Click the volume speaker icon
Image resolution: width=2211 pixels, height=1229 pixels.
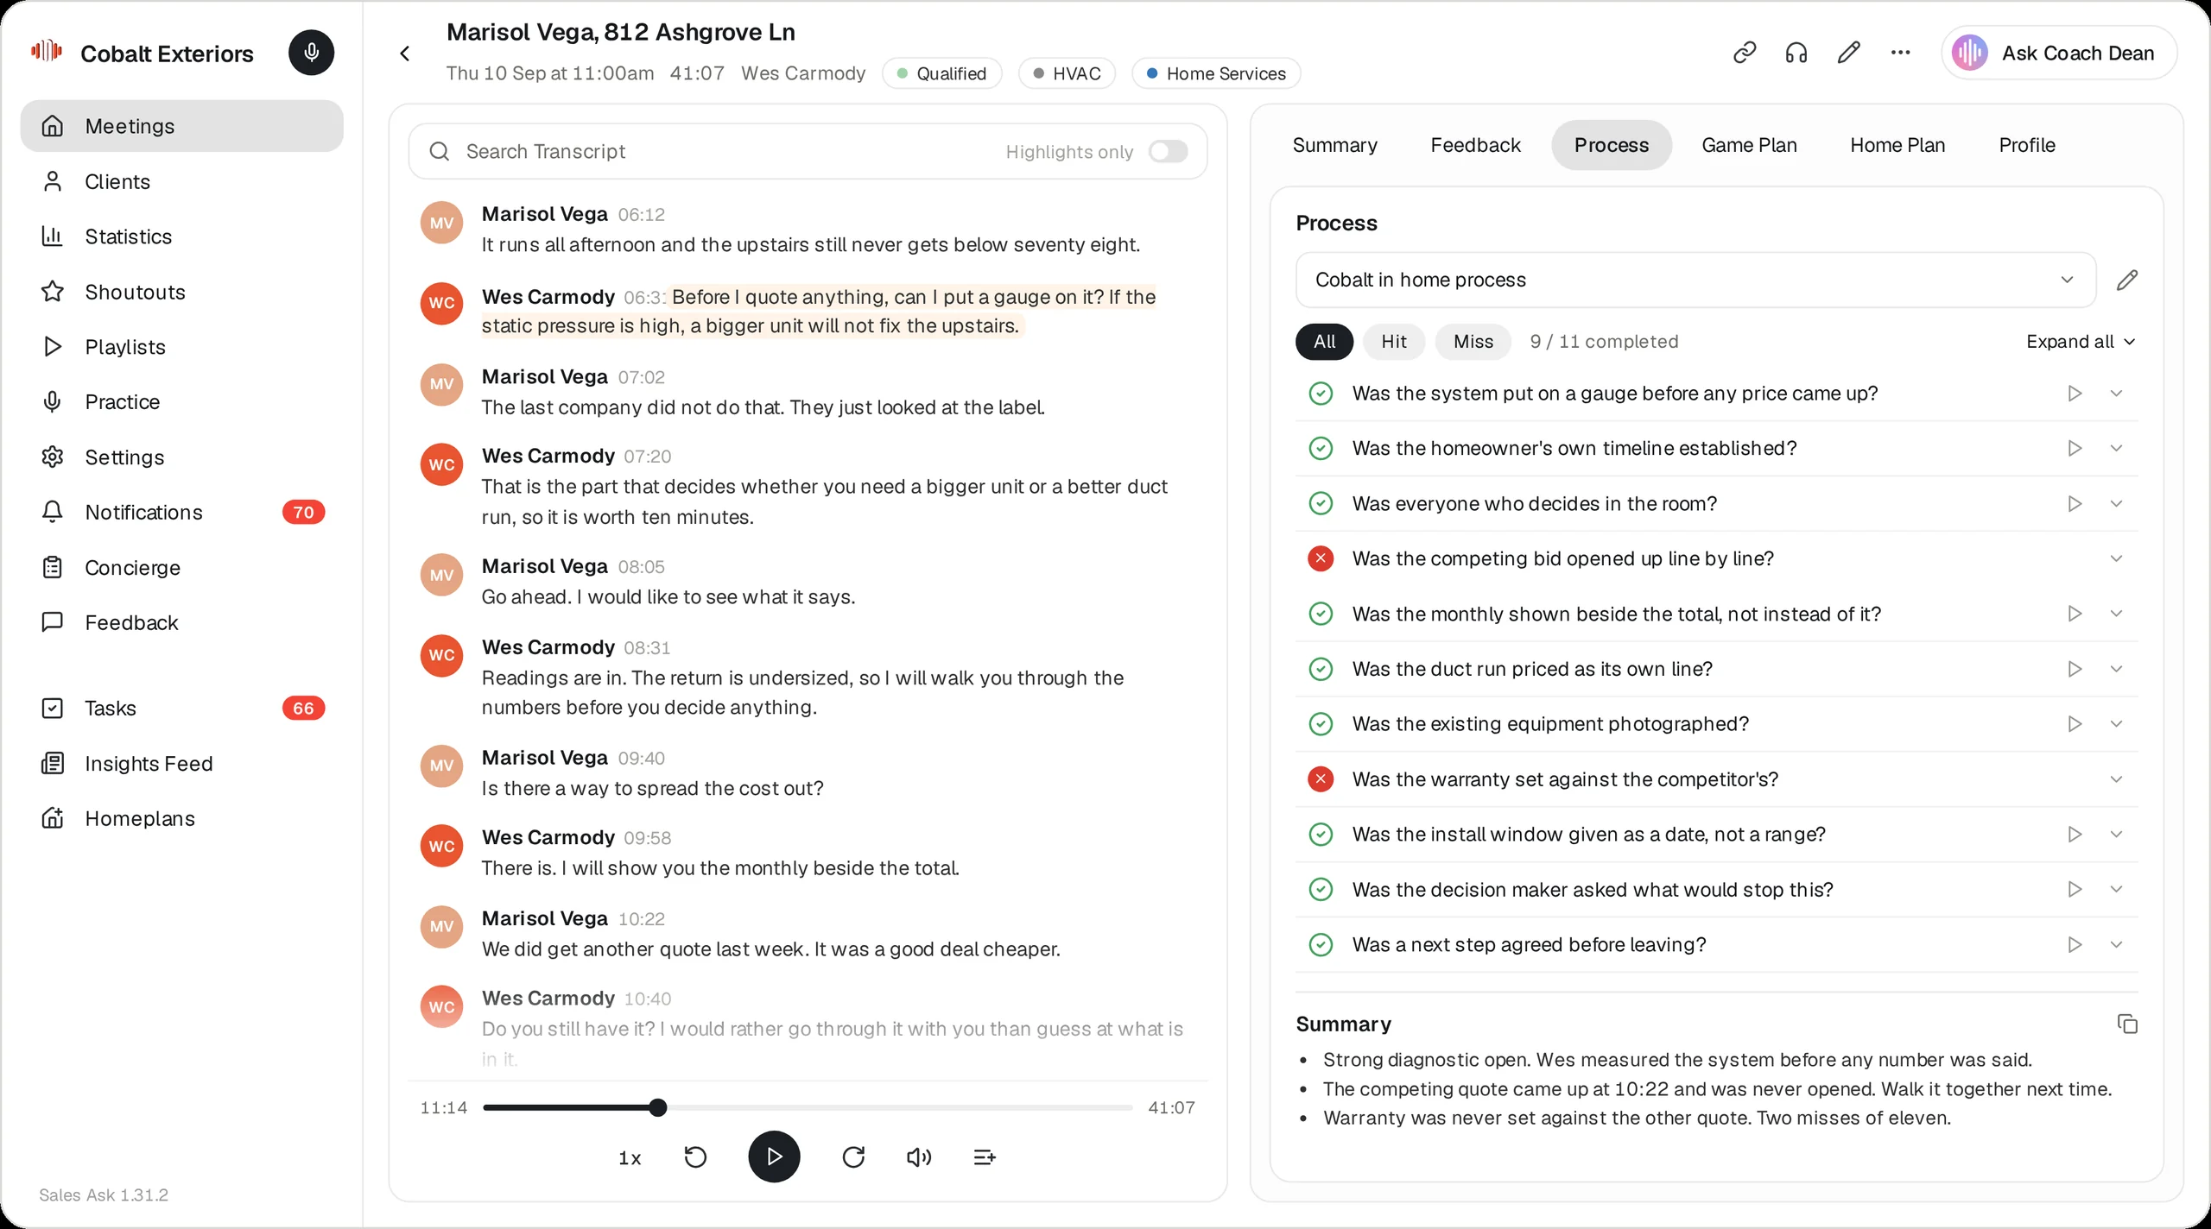click(919, 1157)
